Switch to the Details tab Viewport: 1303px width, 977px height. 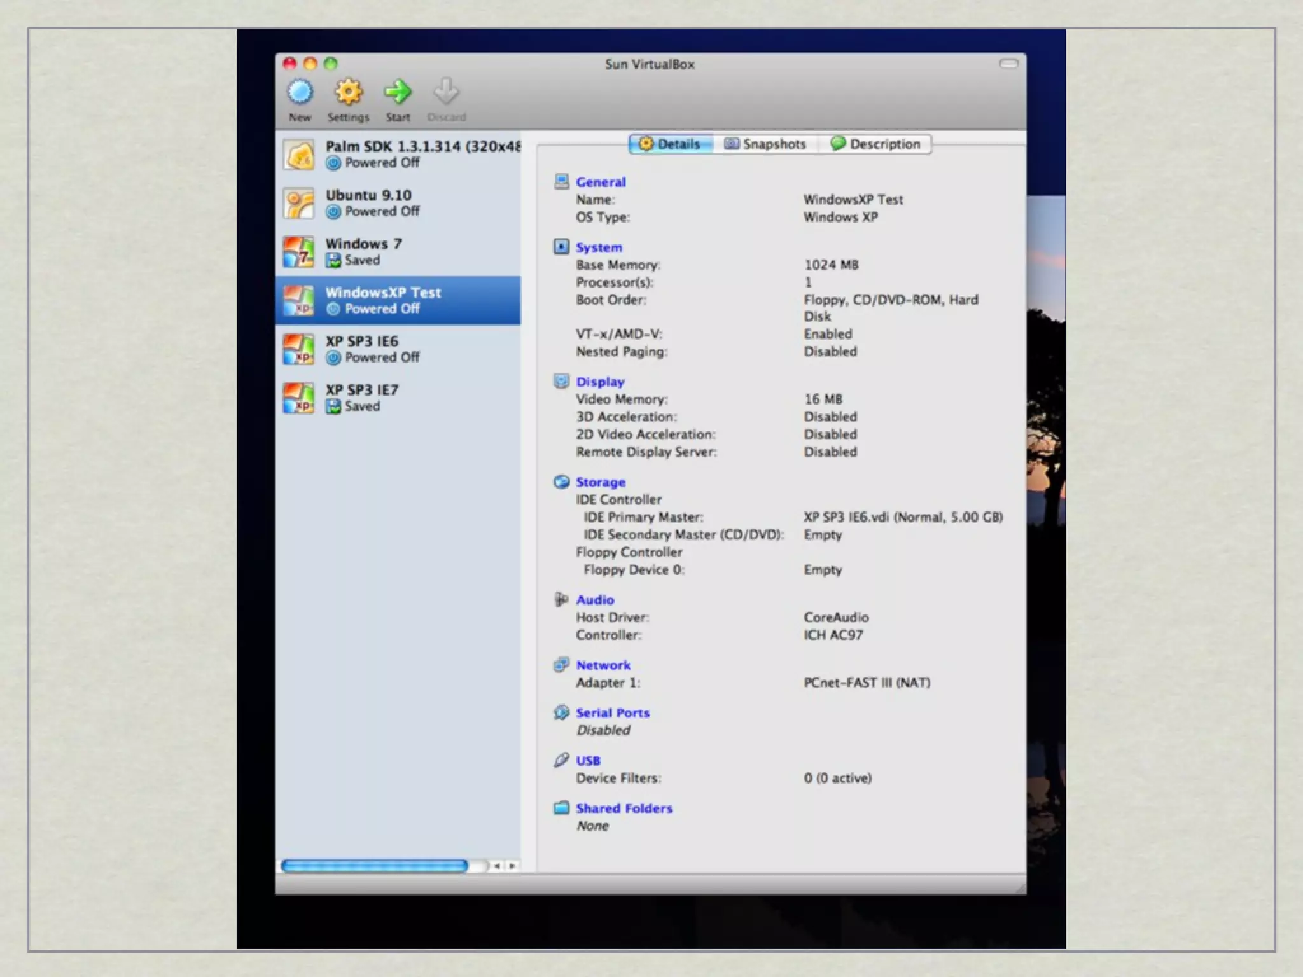click(670, 144)
